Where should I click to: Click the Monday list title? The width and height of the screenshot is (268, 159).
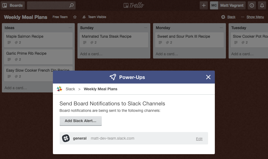(163, 28)
